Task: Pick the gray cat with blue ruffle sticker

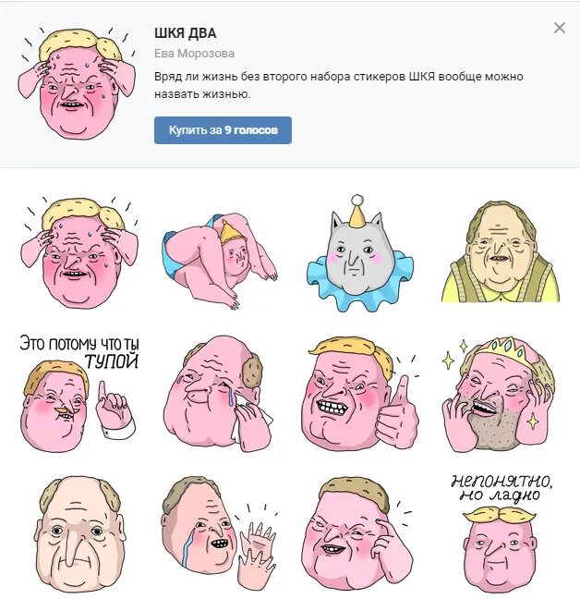Action: pyautogui.click(x=360, y=253)
